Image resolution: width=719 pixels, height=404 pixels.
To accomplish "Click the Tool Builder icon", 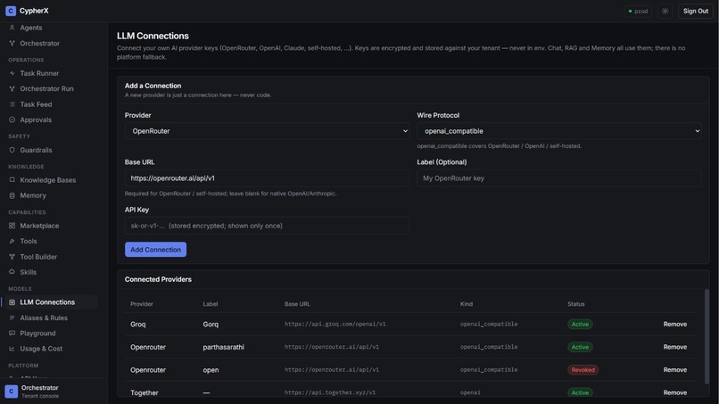I will tap(12, 256).
